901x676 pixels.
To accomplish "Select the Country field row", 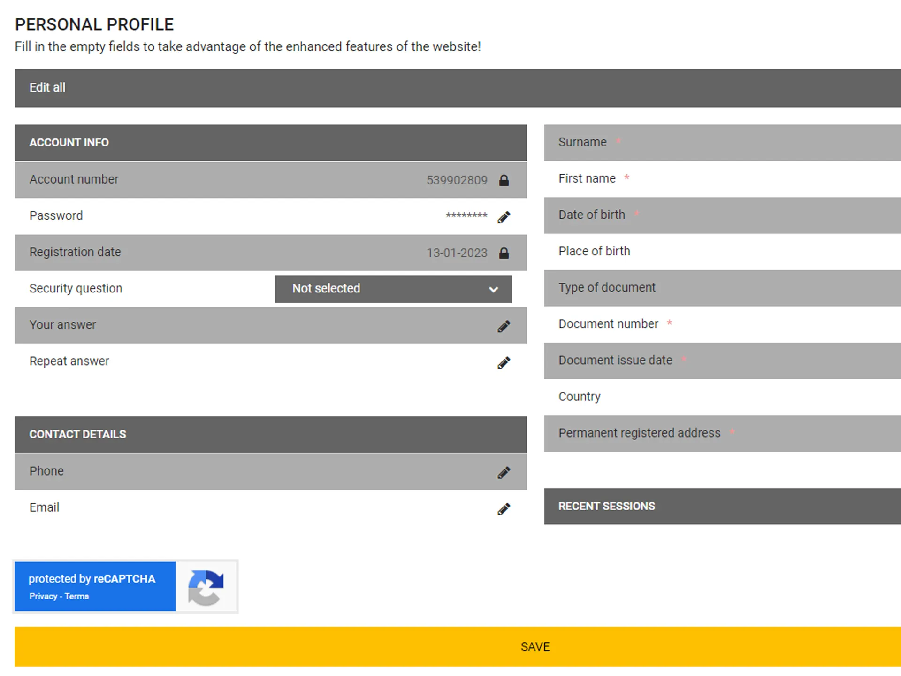I will pos(723,397).
